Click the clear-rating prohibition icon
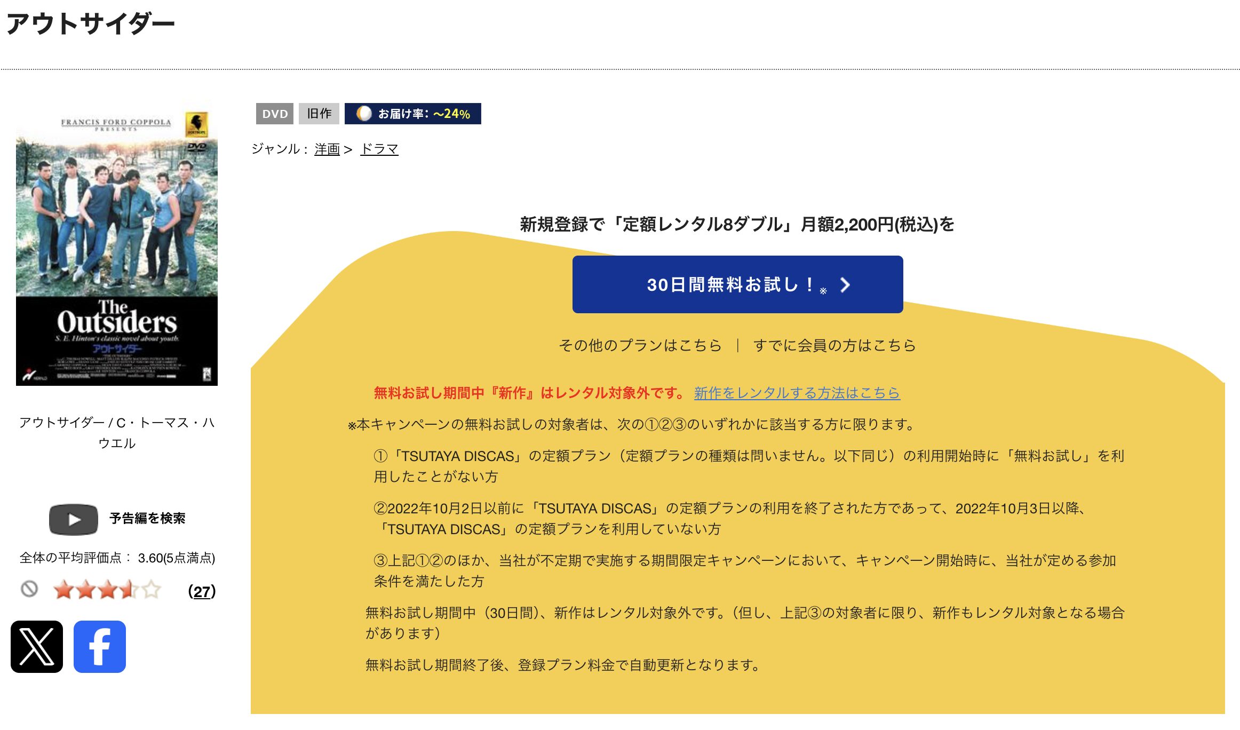1240x730 pixels. (29, 589)
